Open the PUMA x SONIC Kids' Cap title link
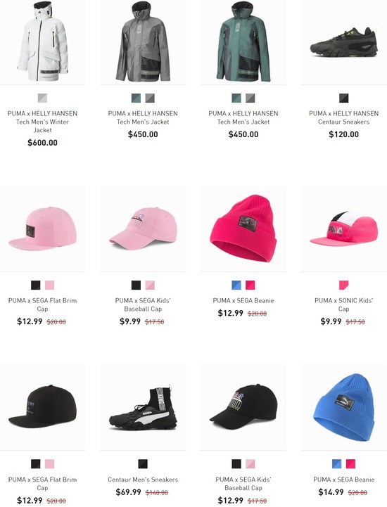 tap(343, 304)
